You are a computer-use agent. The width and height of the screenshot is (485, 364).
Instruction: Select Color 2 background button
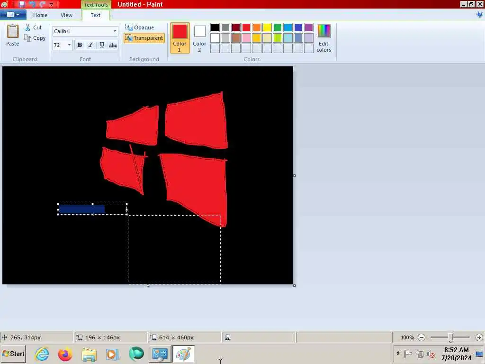[199, 38]
